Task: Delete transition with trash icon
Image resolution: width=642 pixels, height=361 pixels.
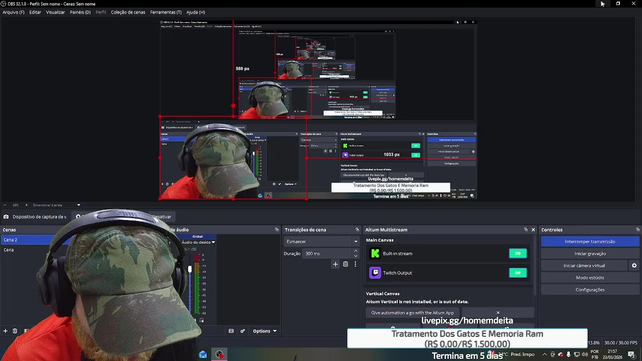Action: [346, 264]
